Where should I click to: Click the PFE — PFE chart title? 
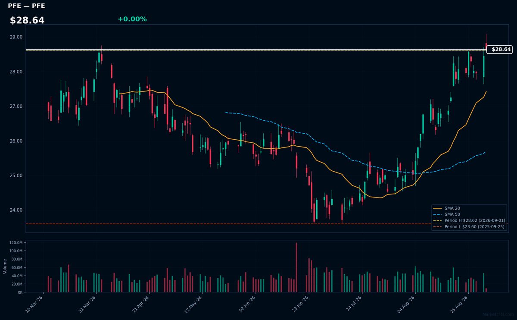26,6
